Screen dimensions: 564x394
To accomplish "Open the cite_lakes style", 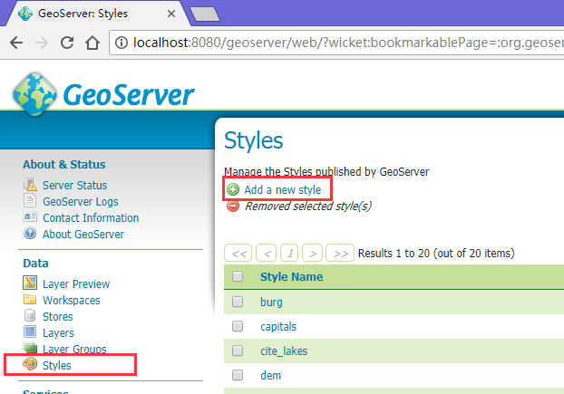I will coord(284,351).
